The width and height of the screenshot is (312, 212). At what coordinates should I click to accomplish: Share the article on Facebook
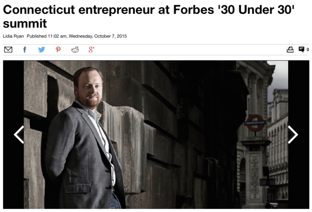(25, 49)
